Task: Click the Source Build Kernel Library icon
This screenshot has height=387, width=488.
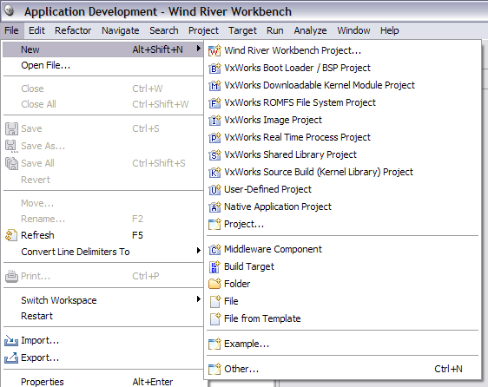Action: pyautogui.click(x=214, y=172)
